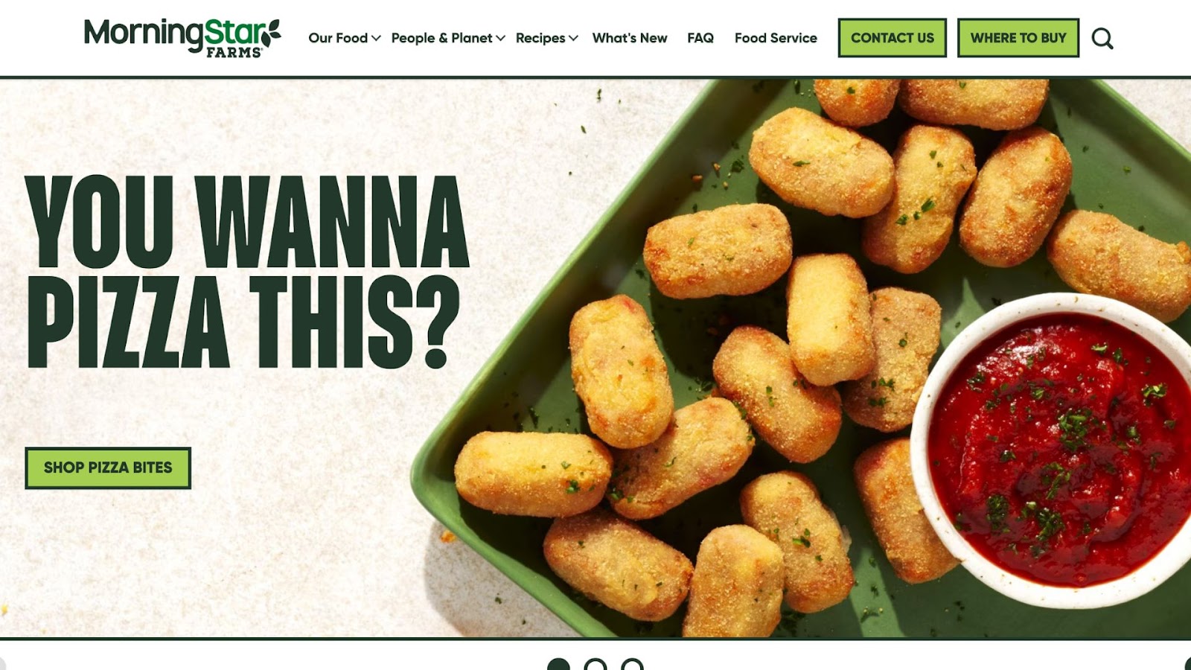Click the Shop Pizza Bites button
This screenshot has height=670, width=1191.
[108, 468]
